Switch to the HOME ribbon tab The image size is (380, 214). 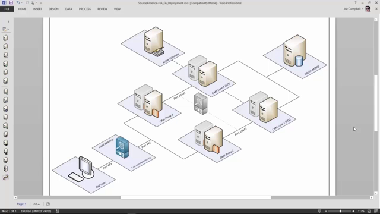(22, 9)
